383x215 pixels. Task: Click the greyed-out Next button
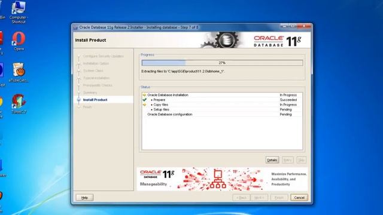click(259, 198)
